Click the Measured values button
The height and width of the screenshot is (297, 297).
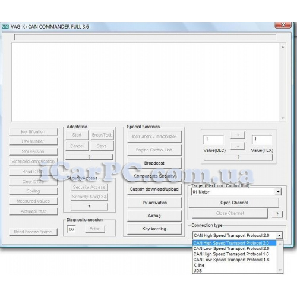(x=33, y=201)
